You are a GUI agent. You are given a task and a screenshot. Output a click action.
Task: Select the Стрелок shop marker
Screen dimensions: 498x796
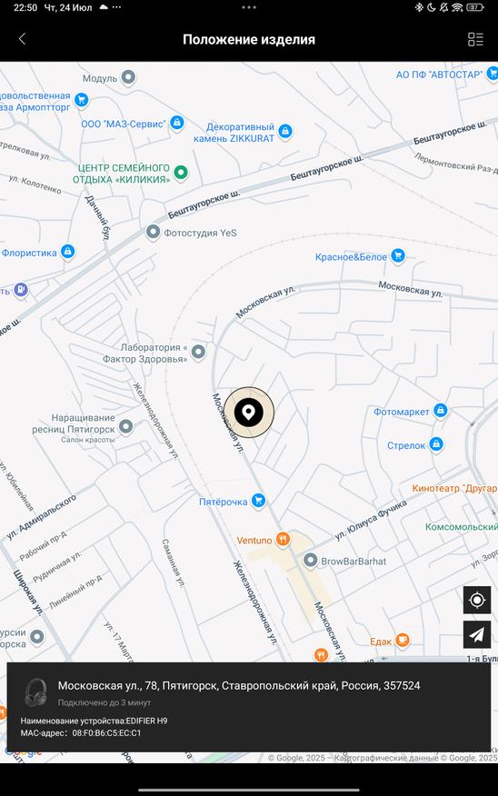point(435,444)
